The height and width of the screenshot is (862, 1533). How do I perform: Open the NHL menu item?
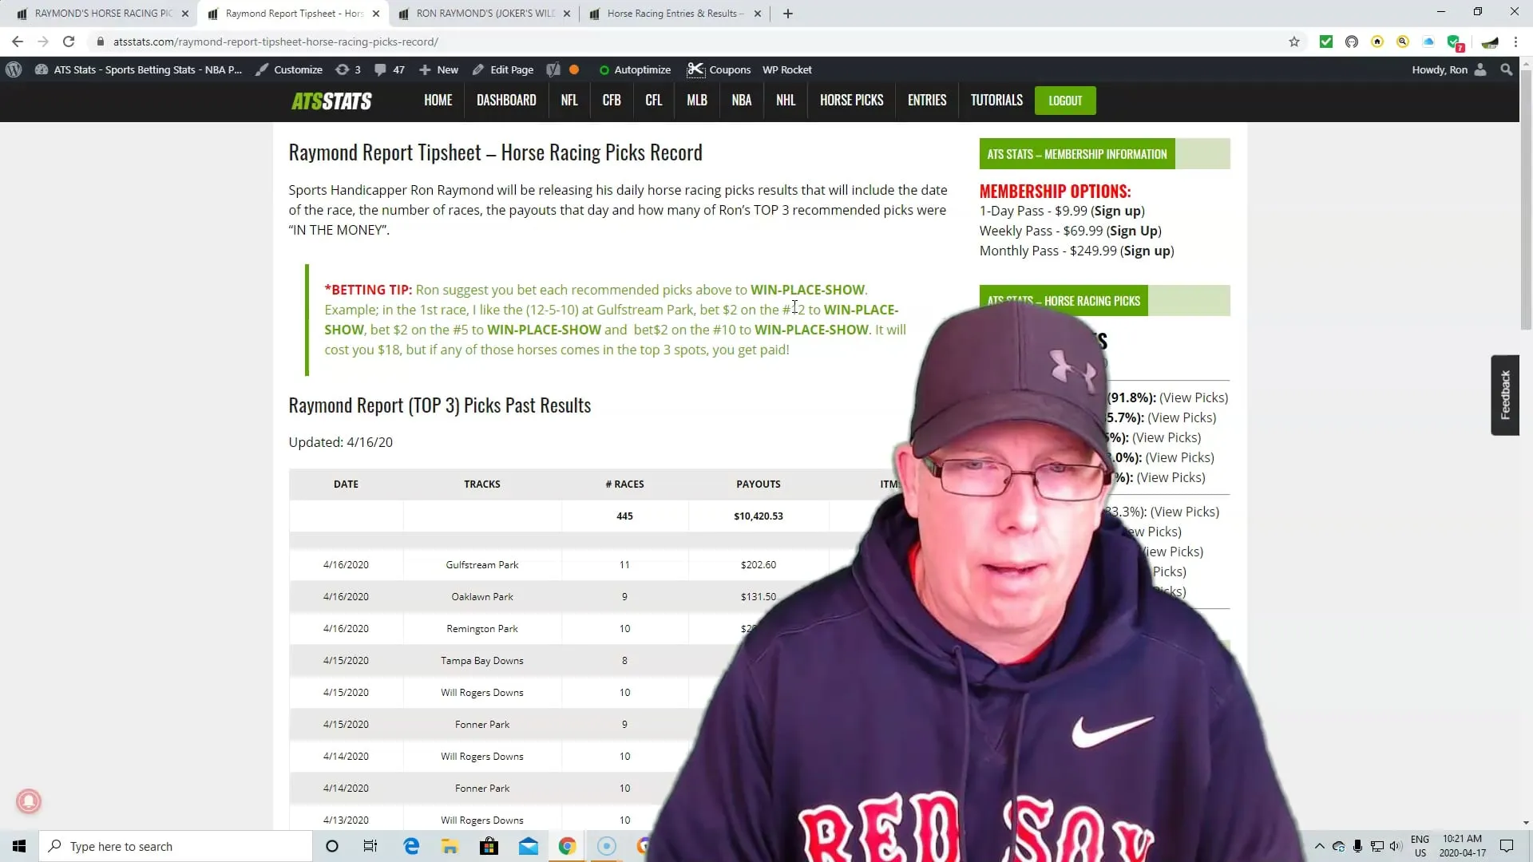786,101
